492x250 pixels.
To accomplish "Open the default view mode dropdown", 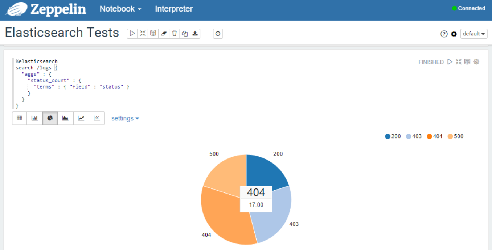I will [473, 34].
